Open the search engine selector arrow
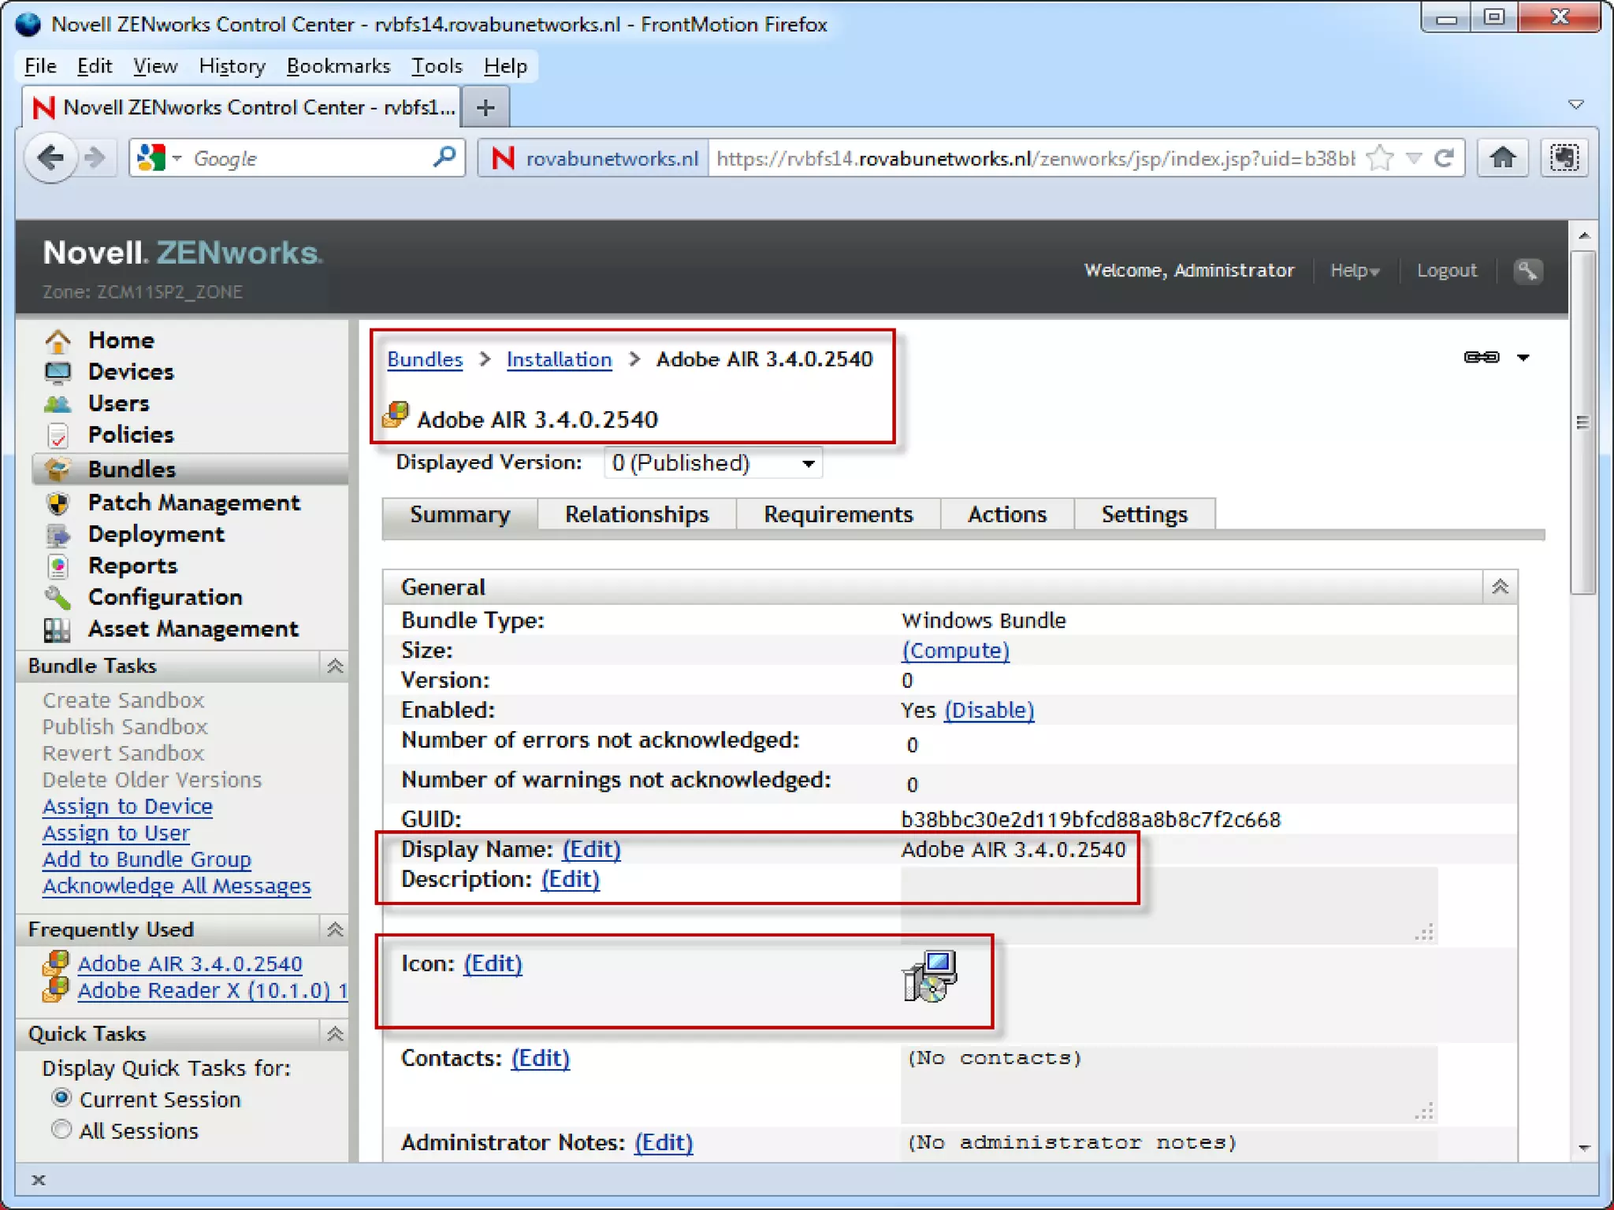Image resolution: width=1614 pixels, height=1210 pixels. point(177,158)
